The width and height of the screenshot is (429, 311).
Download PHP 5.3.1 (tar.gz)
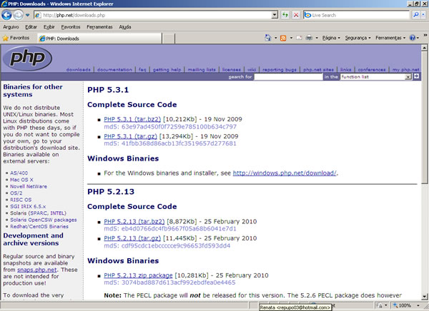coord(130,136)
